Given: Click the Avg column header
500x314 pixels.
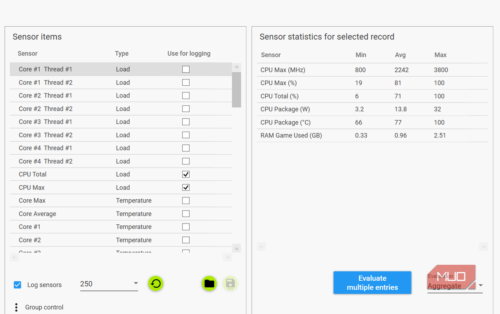Looking at the screenshot, I should [400, 55].
